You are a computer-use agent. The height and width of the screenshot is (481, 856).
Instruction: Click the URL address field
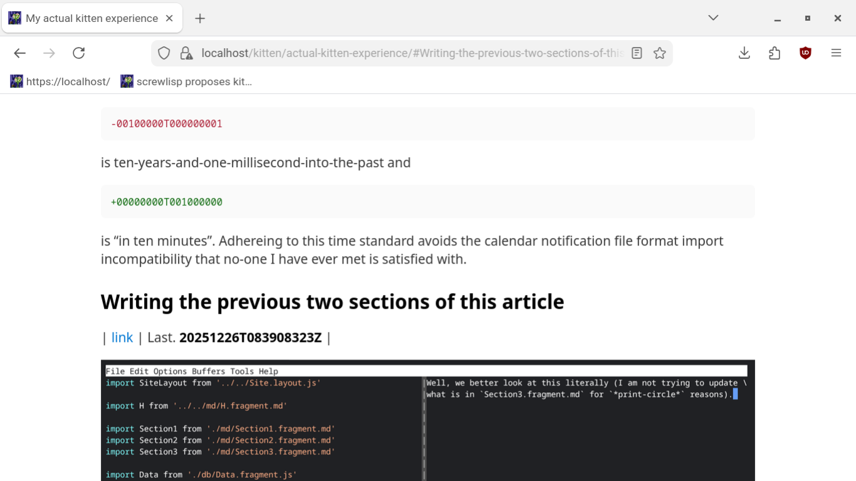pyautogui.click(x=407, y=53)
